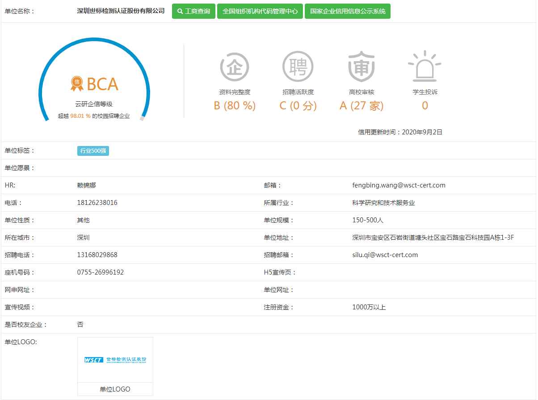Click the 行业500强 tag label
Viewport: 538px width, 400px height.
(x=93, y=151)
